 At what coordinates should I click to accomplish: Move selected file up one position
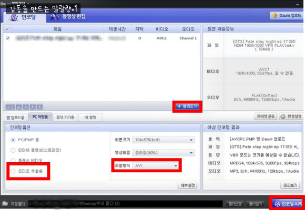coord(26,107)
